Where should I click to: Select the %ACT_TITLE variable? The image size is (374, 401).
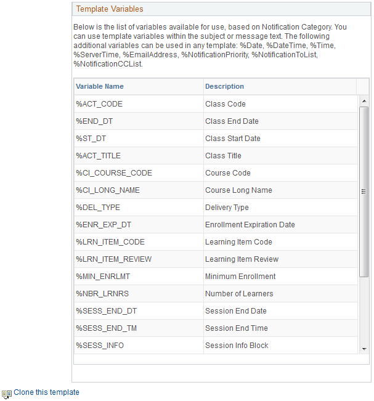(x=98, y=156)
